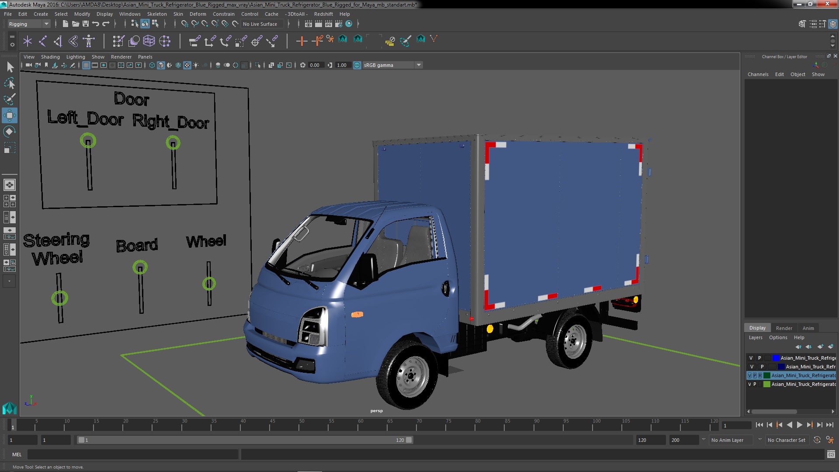
Task: Click the MEL command input field
Action: [x=133, y=455]
